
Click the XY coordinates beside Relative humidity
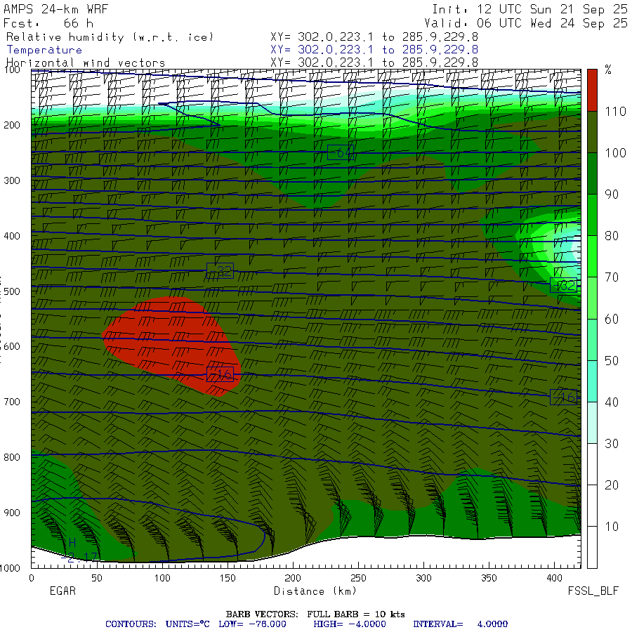(374, 37)
